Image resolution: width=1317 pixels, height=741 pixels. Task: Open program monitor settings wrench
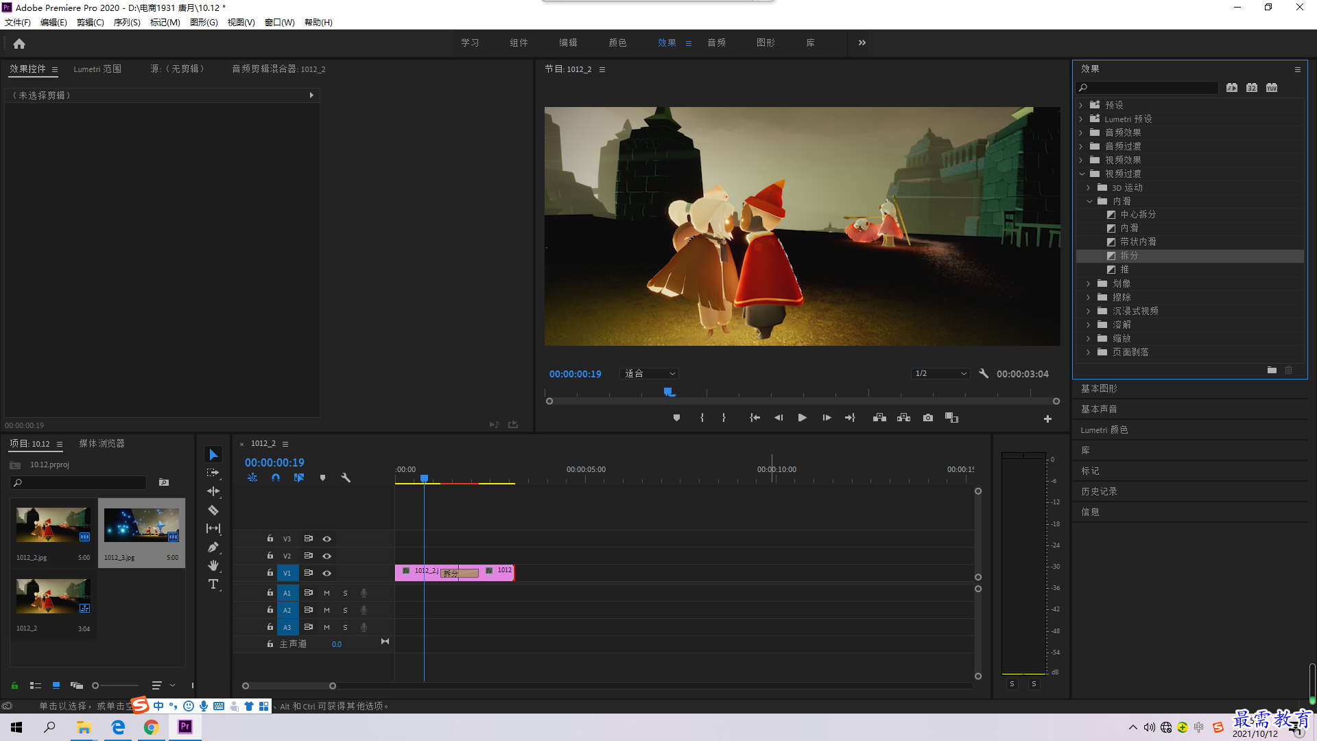(984, 374)
